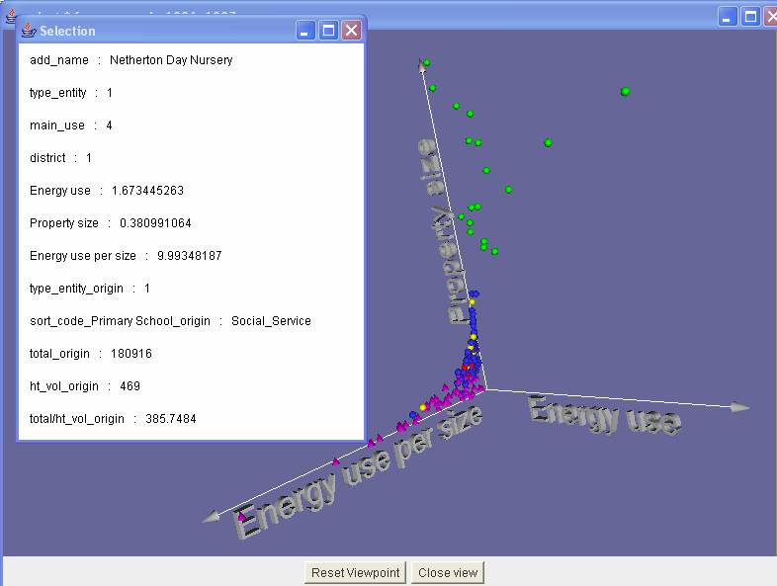The width and height of the screenshot is (777, 586).
Task: Maximize the main 3D plot window
Action: (750, 17)
